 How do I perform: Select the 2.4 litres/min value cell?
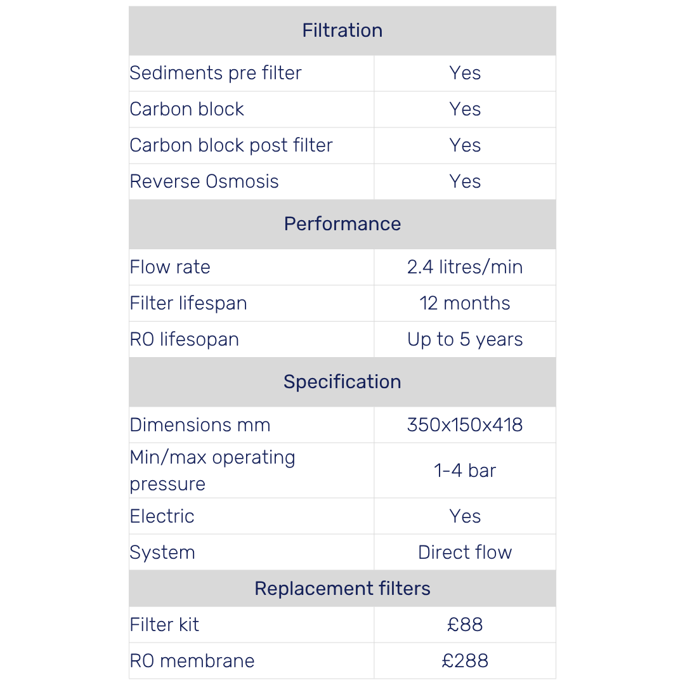pos(465,267)
